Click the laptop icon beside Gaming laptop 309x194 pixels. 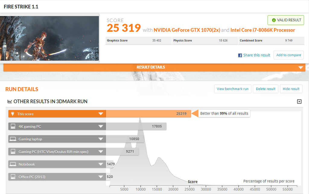tap(13, 139)
